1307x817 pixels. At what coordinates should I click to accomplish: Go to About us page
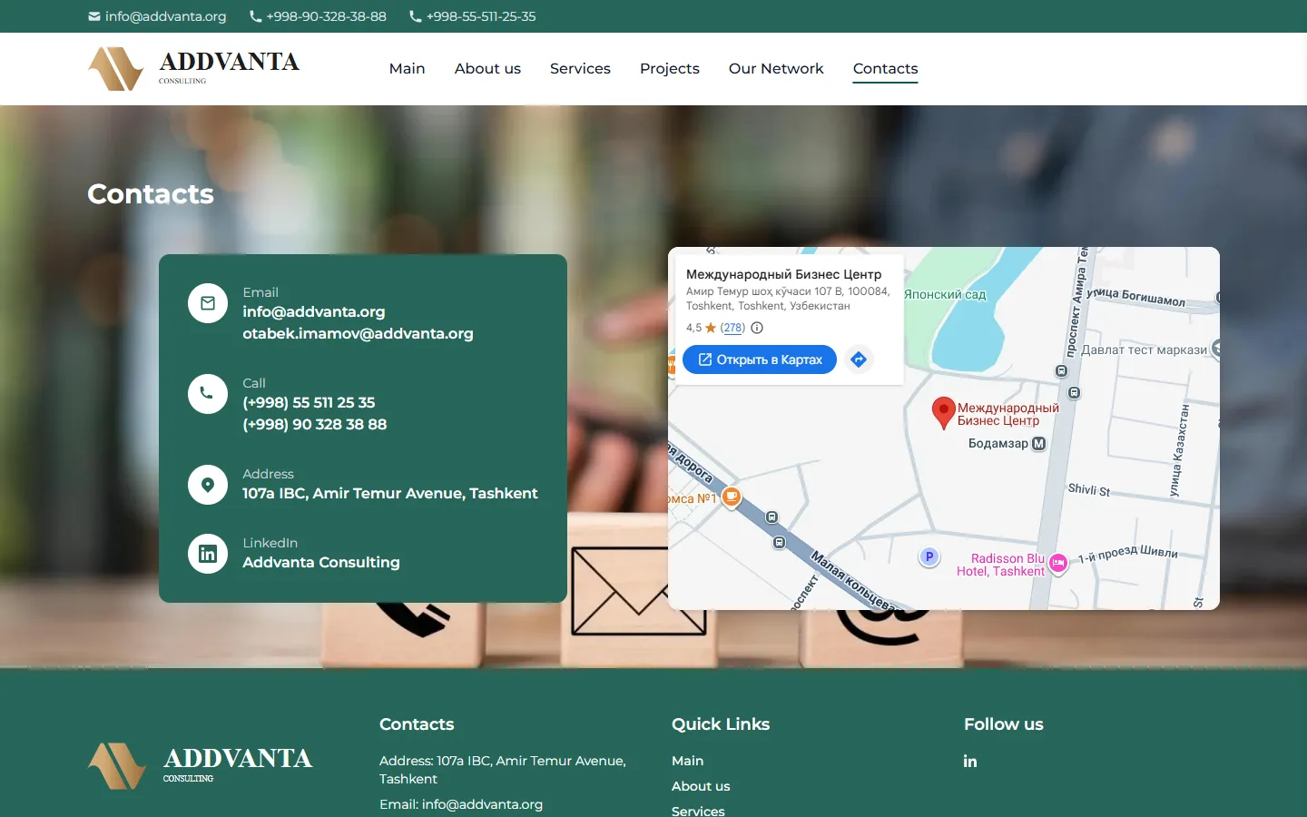pyautogui.click(x=487, y=69)
